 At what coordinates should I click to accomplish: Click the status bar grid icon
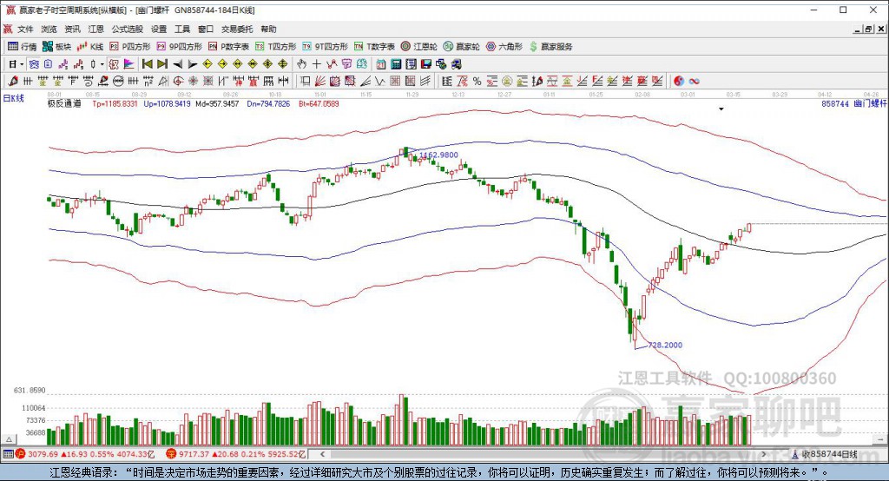pyautogui.click(x=8, y=454)
